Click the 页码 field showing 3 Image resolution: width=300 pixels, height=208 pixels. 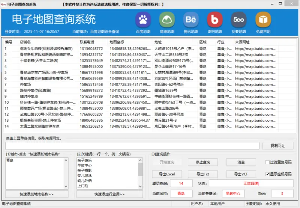[282, 193]
